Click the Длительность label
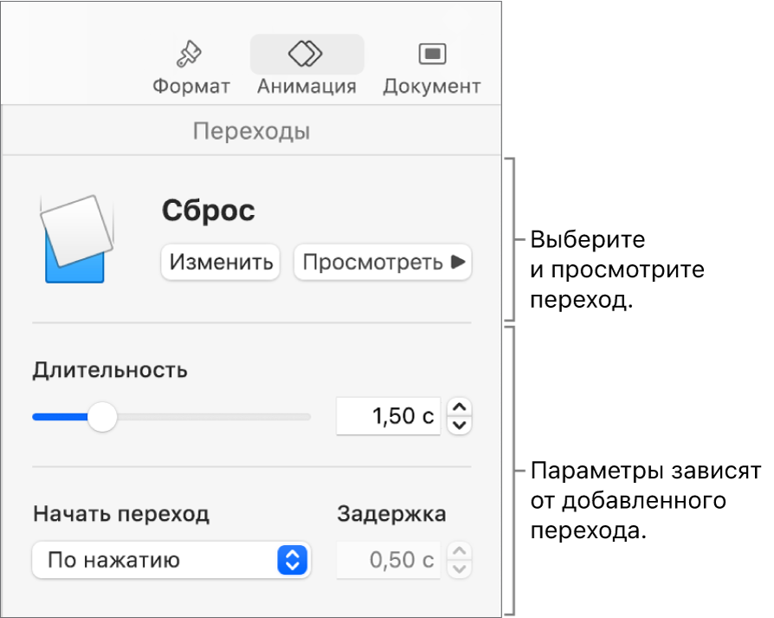Viewport: 774px width, 618px height. tap(110, 370)
